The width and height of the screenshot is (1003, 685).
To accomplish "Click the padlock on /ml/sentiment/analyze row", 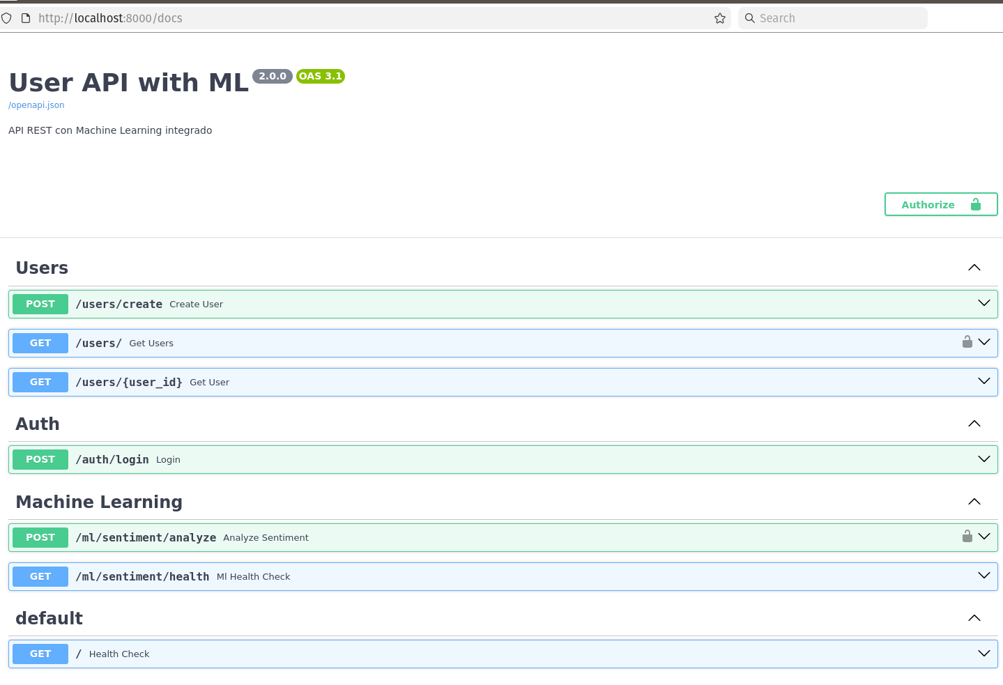I will (967, 536).
